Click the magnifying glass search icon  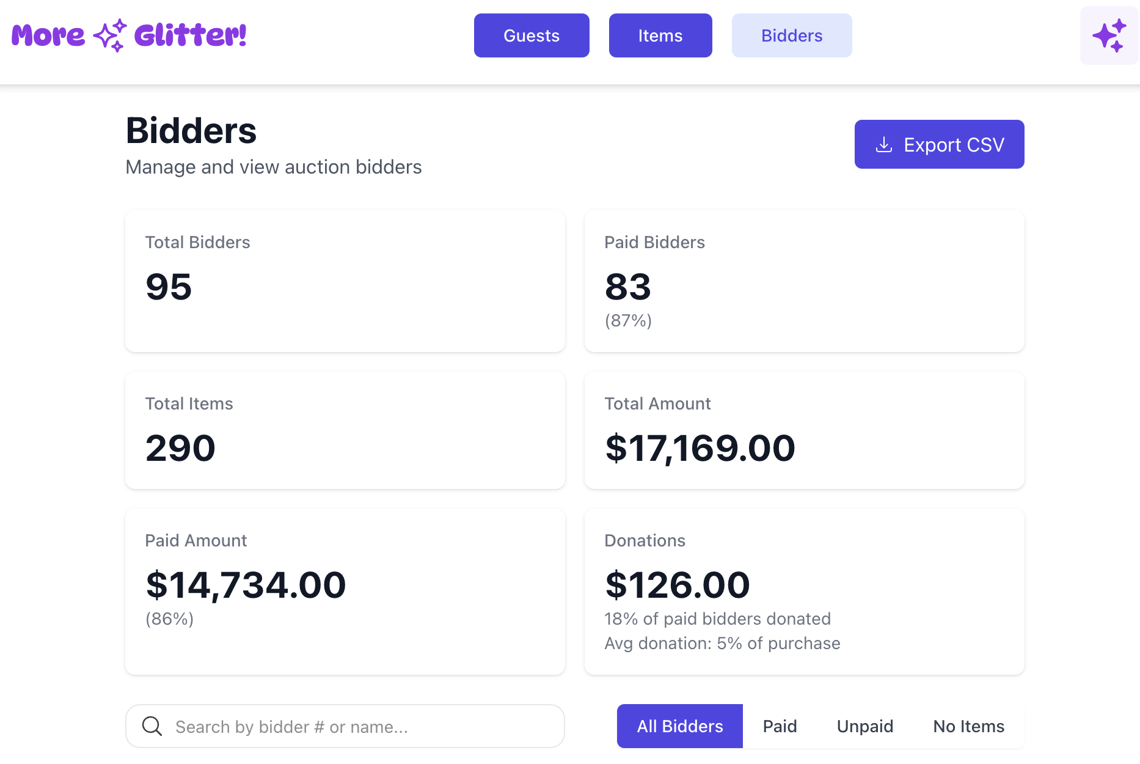point(152,726)
